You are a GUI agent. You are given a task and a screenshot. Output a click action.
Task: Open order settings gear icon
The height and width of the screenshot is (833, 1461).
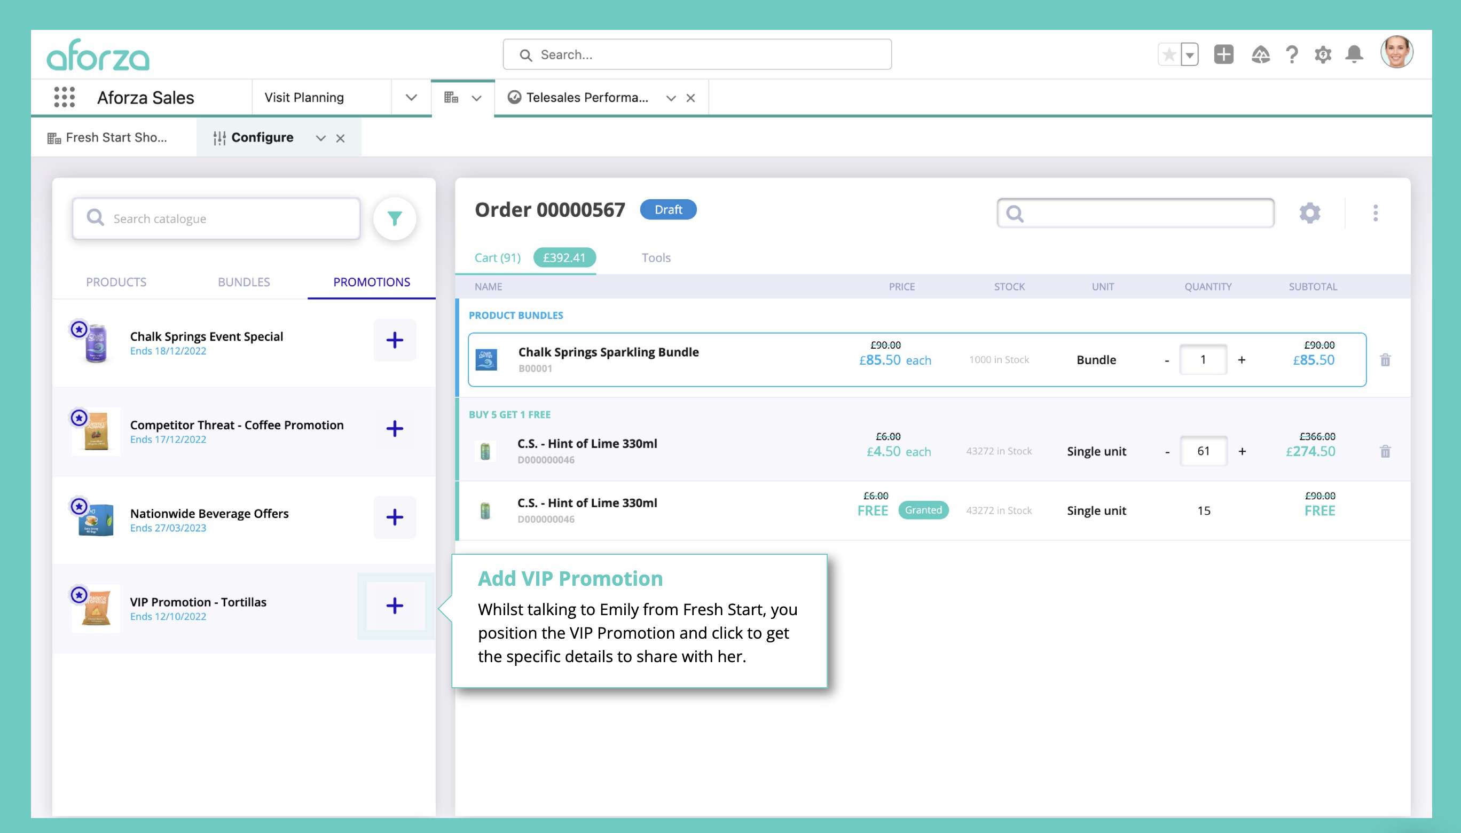pyautogui.click(x=1309, y=213)
